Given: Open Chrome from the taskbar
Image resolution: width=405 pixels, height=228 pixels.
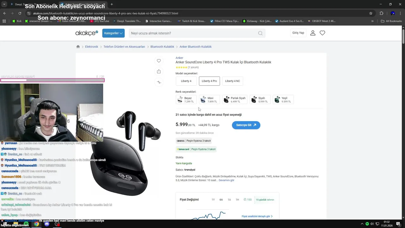Looking at the screenshot, I should point(36,224).
